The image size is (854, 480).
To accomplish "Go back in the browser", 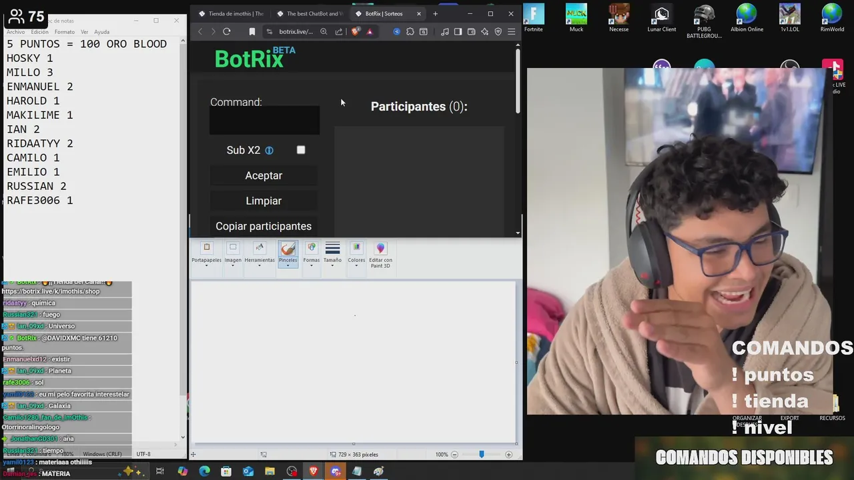I will [200, 31].
